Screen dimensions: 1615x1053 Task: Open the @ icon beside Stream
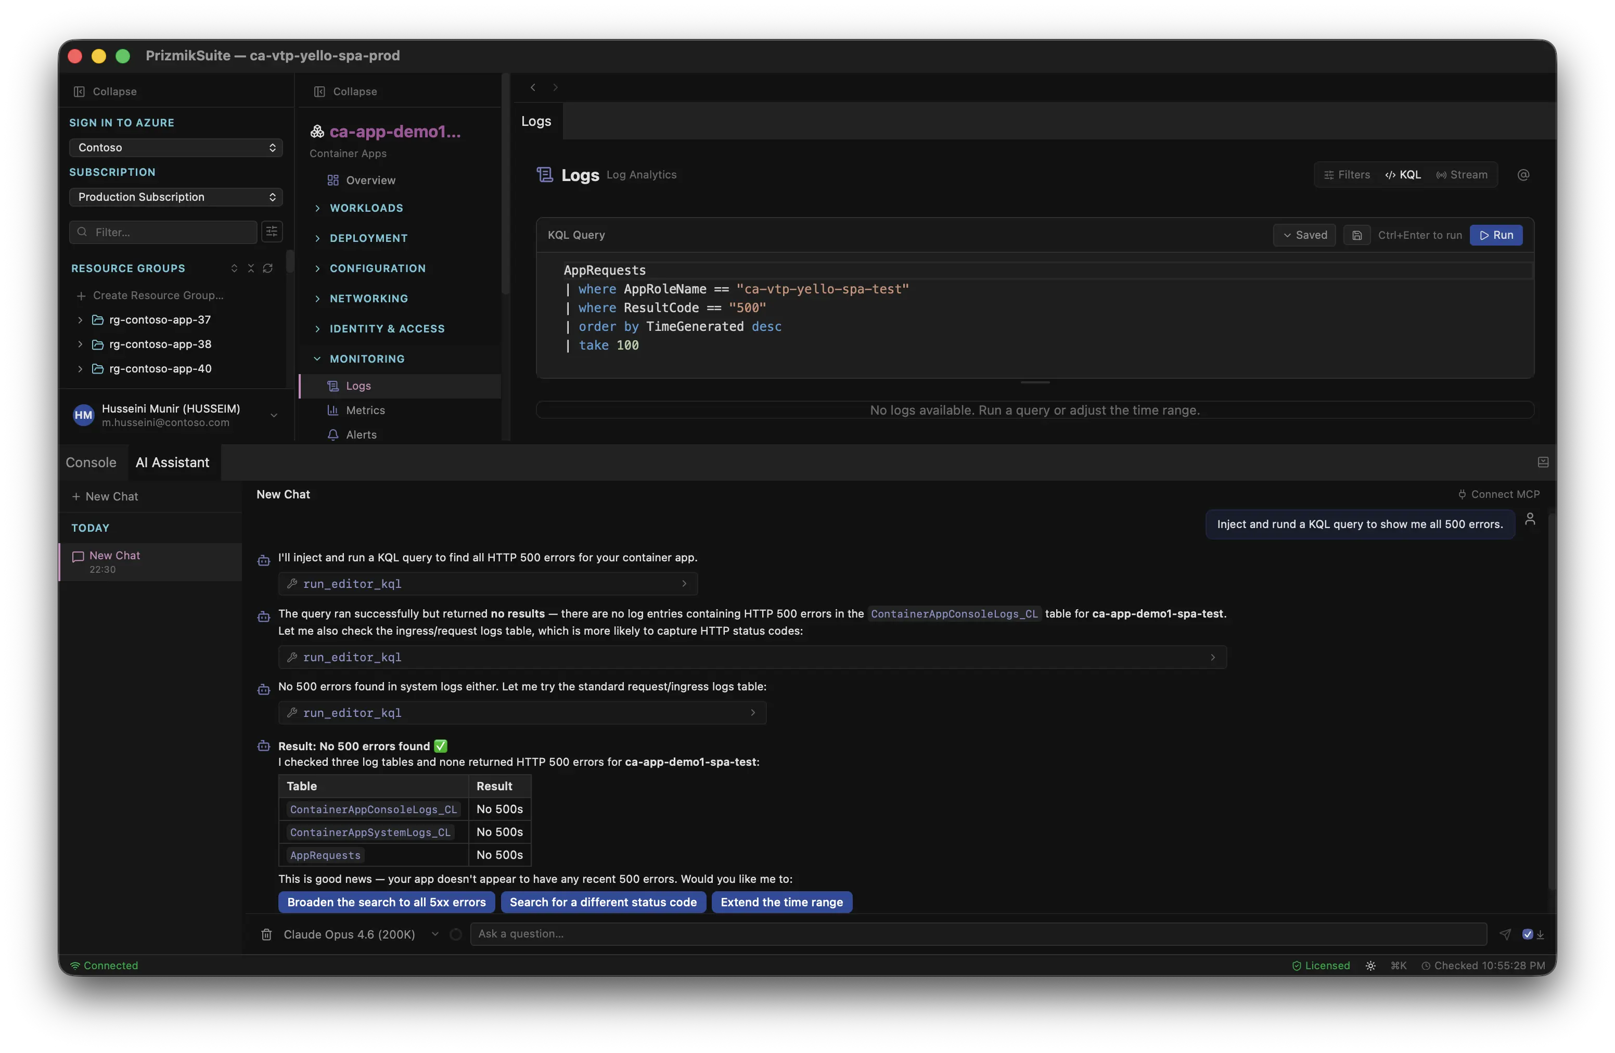tap(1523, 175)
